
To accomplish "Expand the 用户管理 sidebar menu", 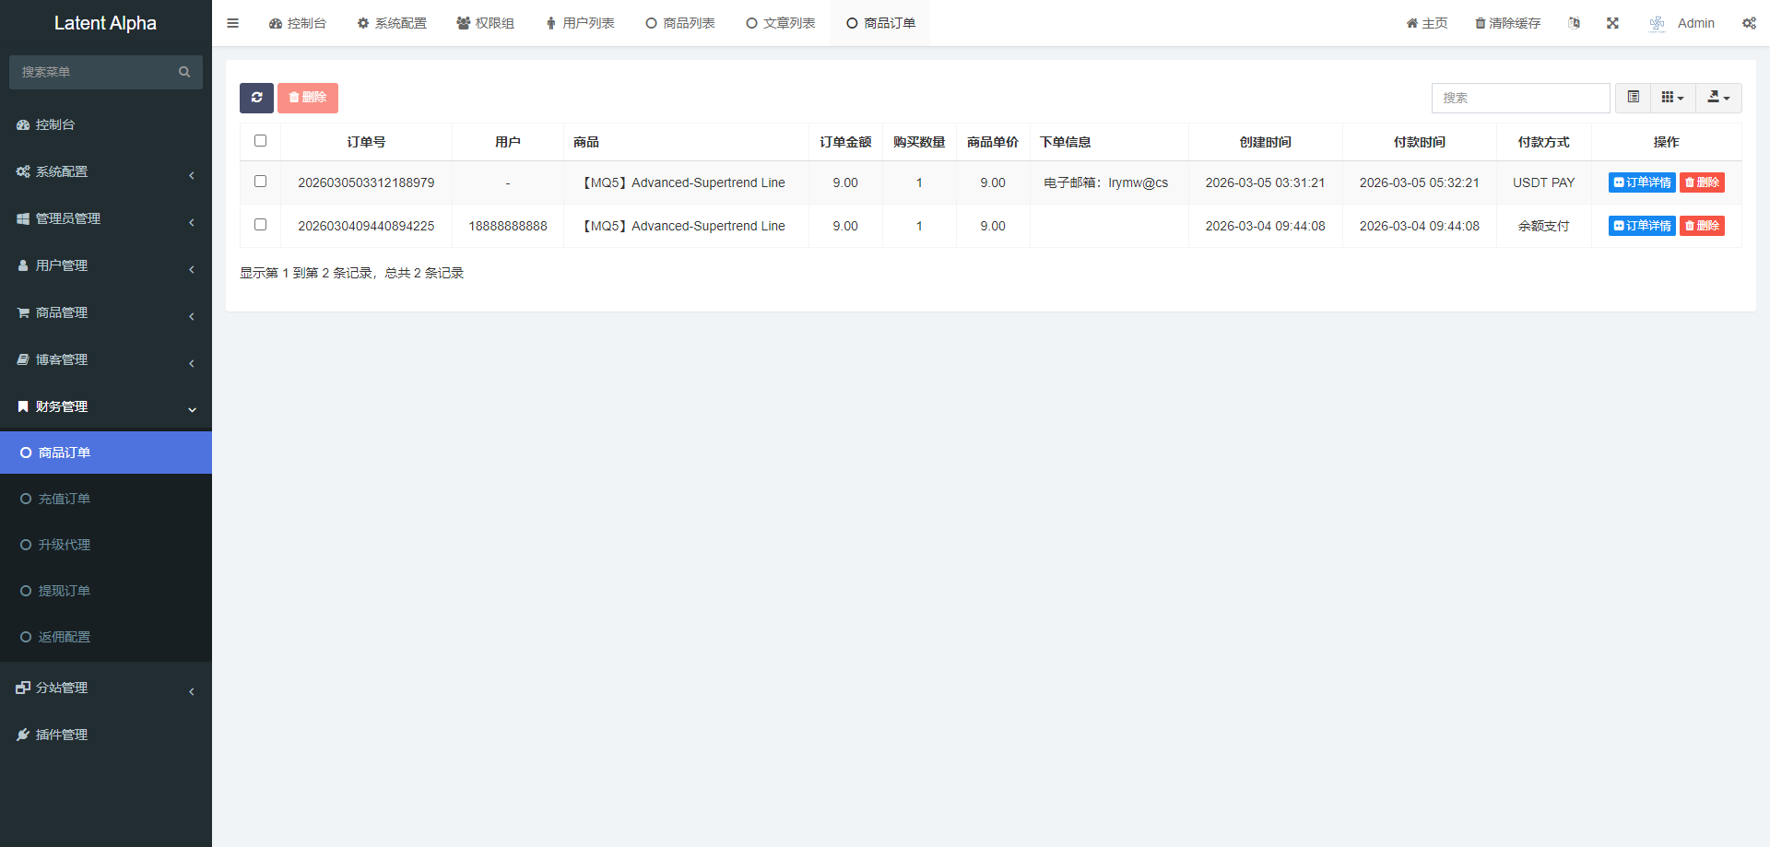I will (106, 265).
